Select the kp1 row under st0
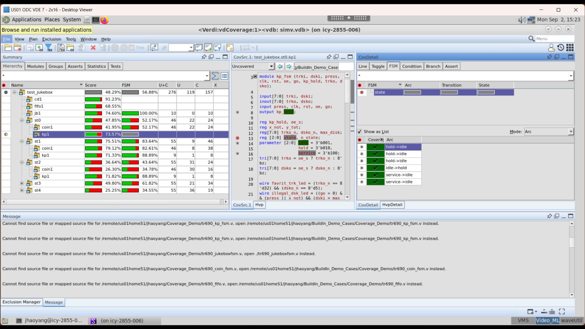 [x=115, y=134]
